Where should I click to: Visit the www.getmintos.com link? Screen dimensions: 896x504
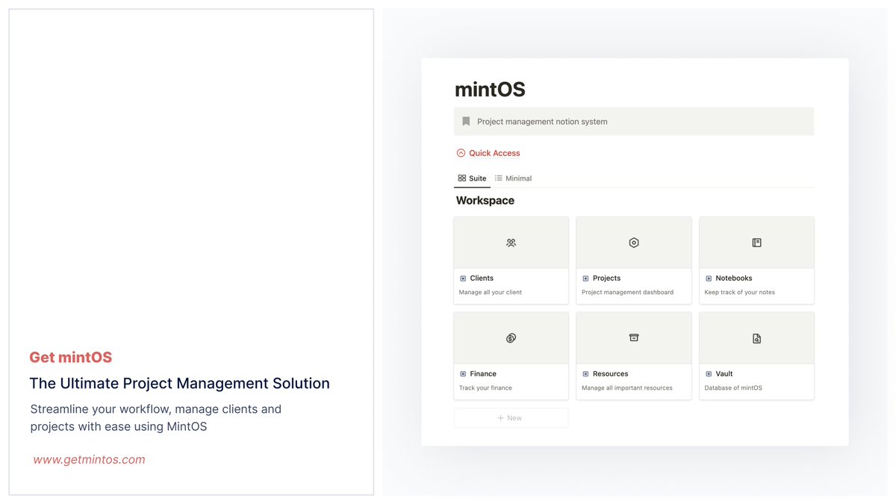click(90, 460)
